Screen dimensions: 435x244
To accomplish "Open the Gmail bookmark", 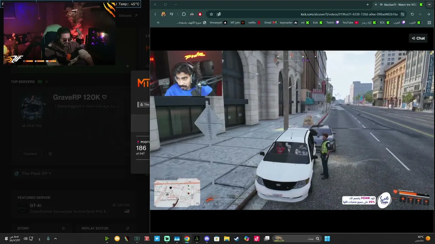I will [270, 23].
